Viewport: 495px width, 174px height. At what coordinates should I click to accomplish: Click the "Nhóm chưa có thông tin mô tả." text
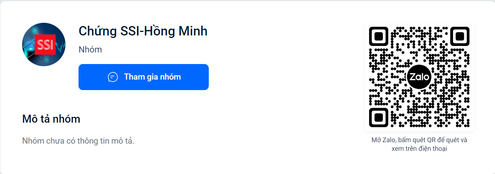(78, 141)
